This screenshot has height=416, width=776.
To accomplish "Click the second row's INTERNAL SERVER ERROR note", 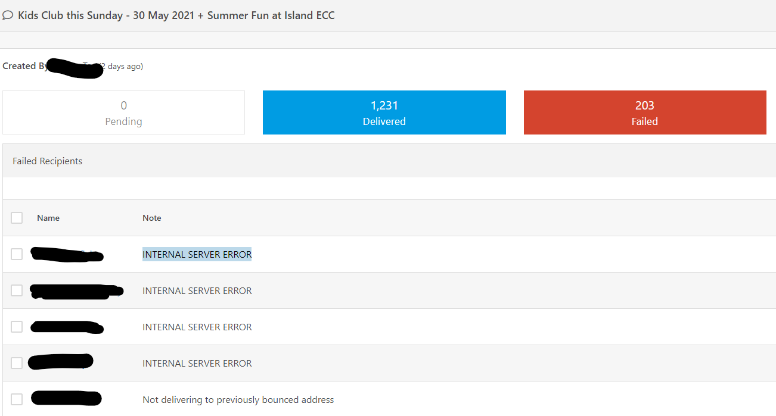I will click(x=197, y=291).
